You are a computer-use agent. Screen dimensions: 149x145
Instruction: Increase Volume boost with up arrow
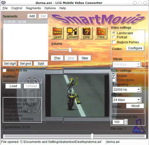tap(126, 121)
